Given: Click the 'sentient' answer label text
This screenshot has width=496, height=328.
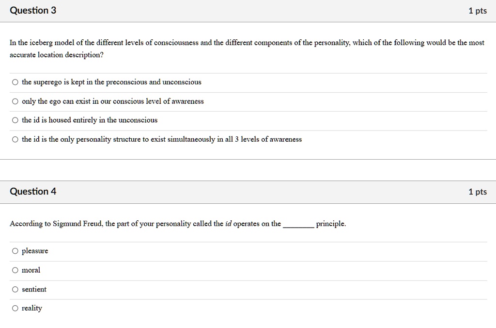Looking at the screenshot, I should [x=34, y=289].
